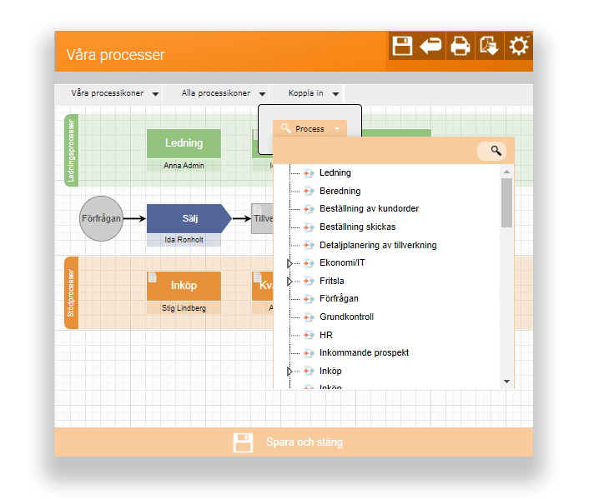Image resolution: width=599 pixels, height=499 pixels.
Task: Select Ledning in the process list
Action: coord(335,172)
